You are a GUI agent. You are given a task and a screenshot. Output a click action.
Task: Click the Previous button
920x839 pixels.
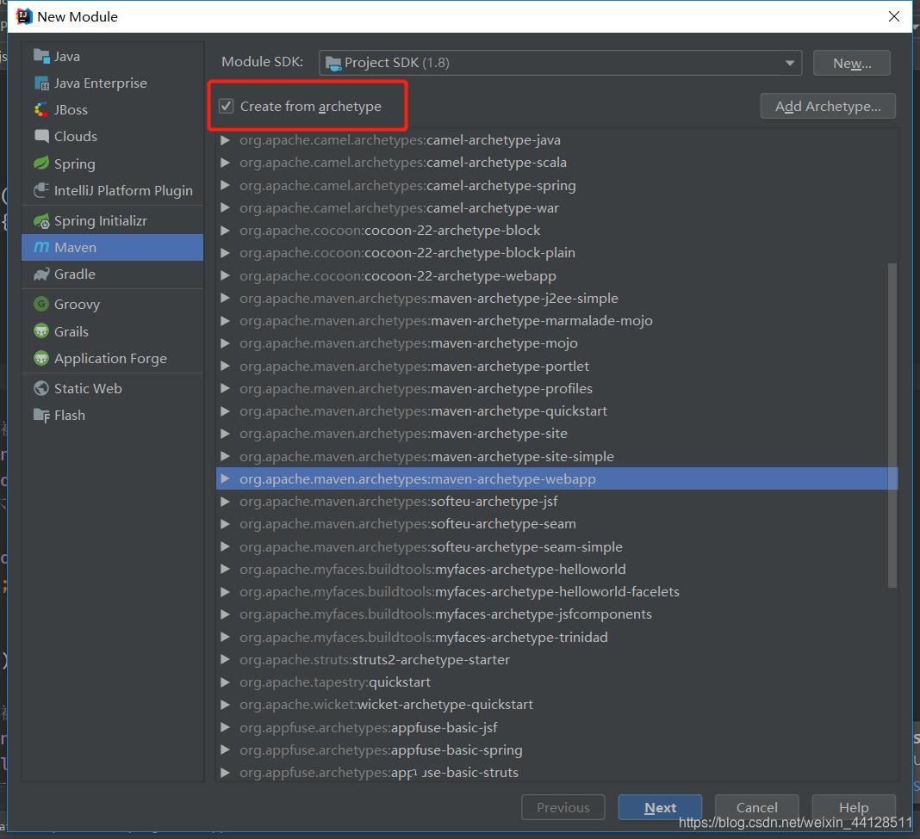tap(563, 807)
